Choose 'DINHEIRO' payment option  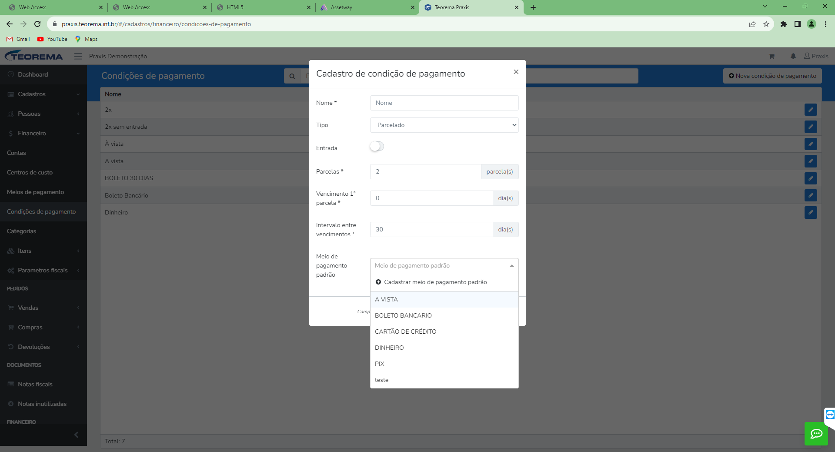coord(444,348)
